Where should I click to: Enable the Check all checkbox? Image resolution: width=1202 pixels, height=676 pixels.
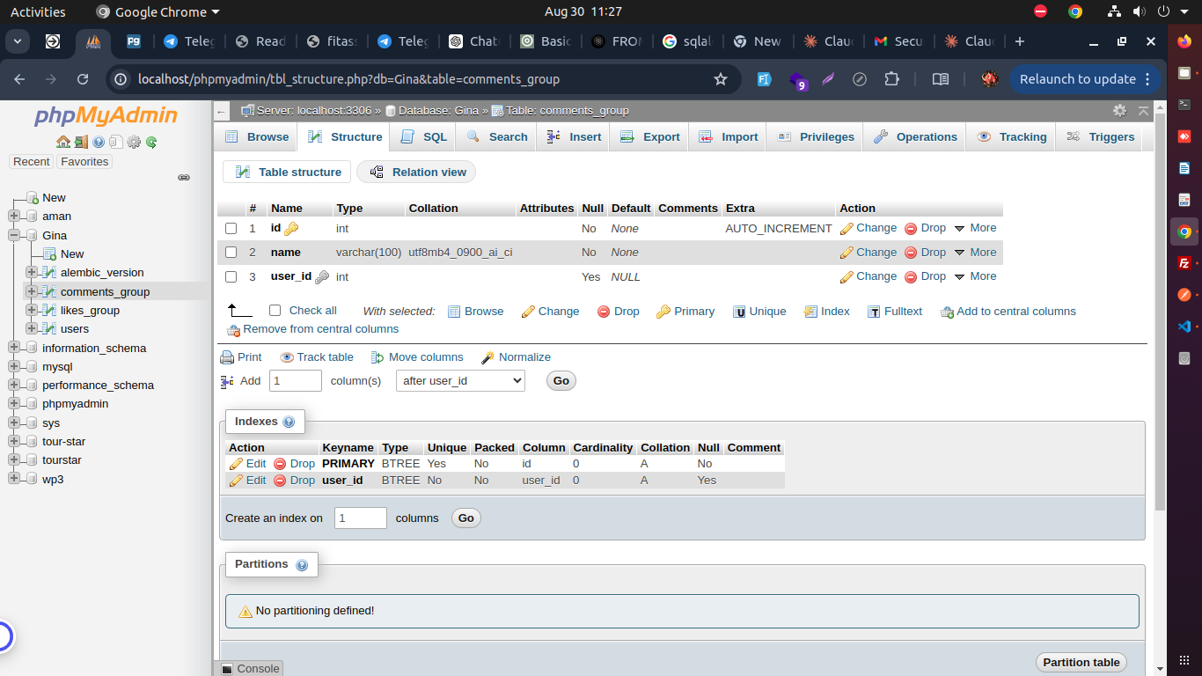coord(275,311)
